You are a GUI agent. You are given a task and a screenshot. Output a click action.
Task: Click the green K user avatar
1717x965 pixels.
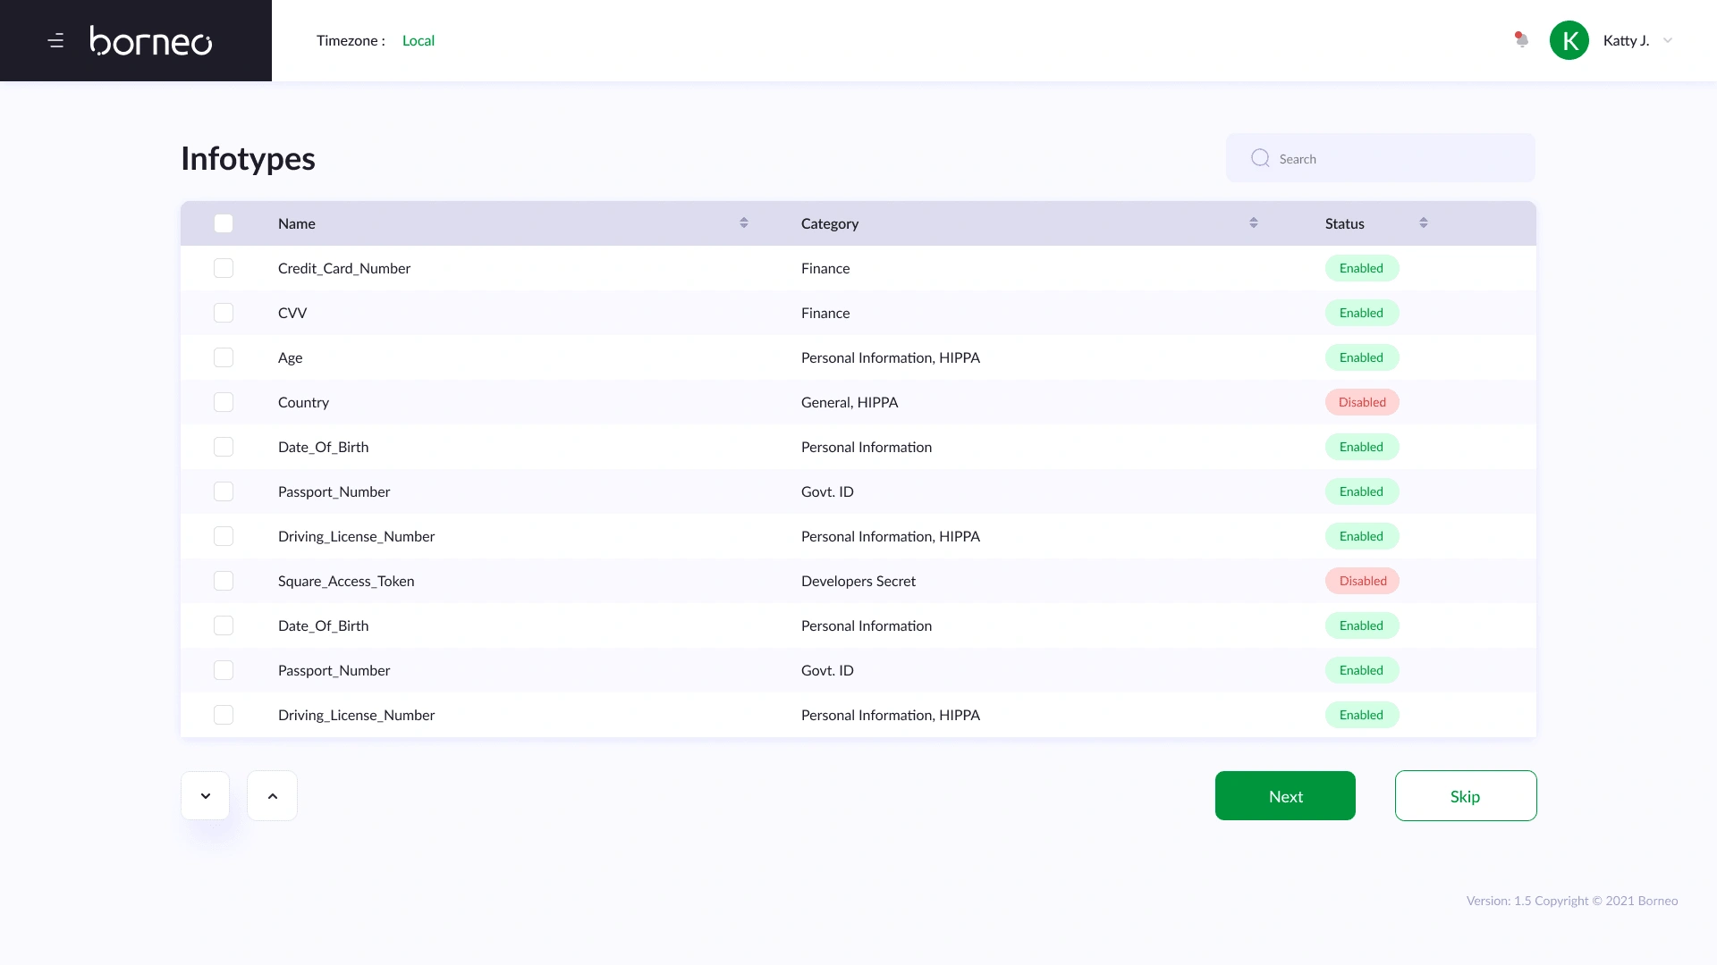(x=1569, y=40)
